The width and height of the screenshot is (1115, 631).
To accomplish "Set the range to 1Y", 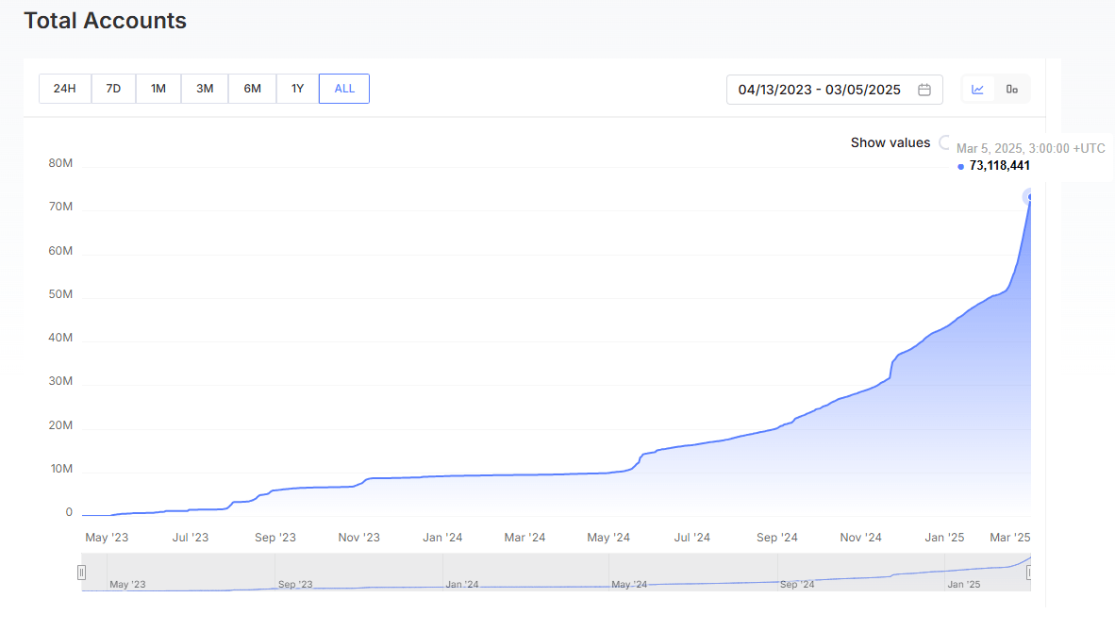I will [297, 89].
